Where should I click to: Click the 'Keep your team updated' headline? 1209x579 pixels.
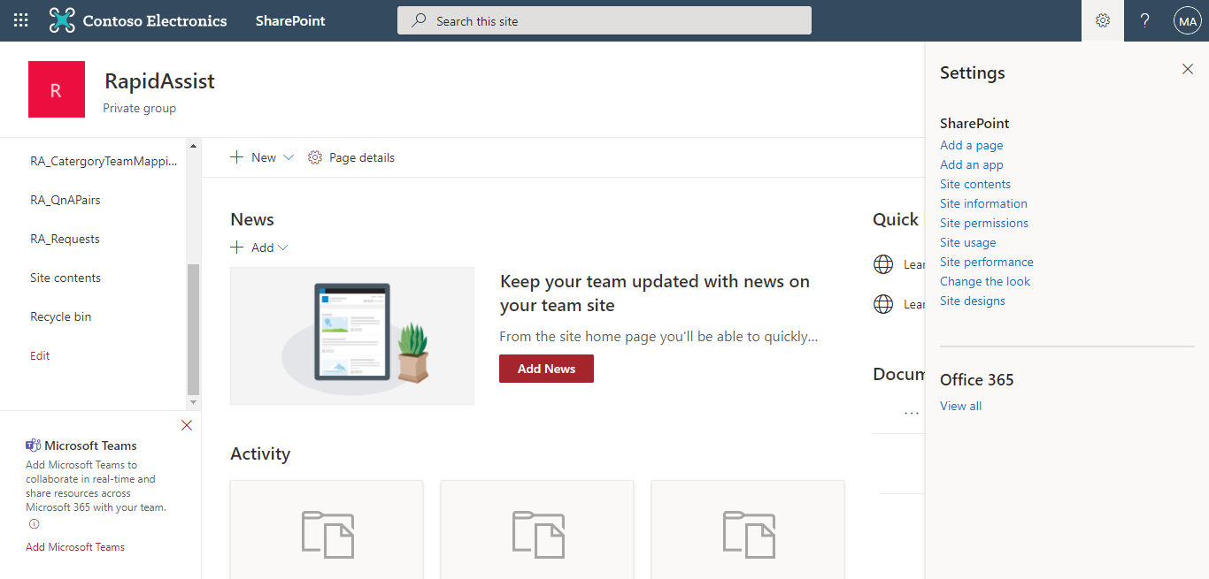pos(655,293)
